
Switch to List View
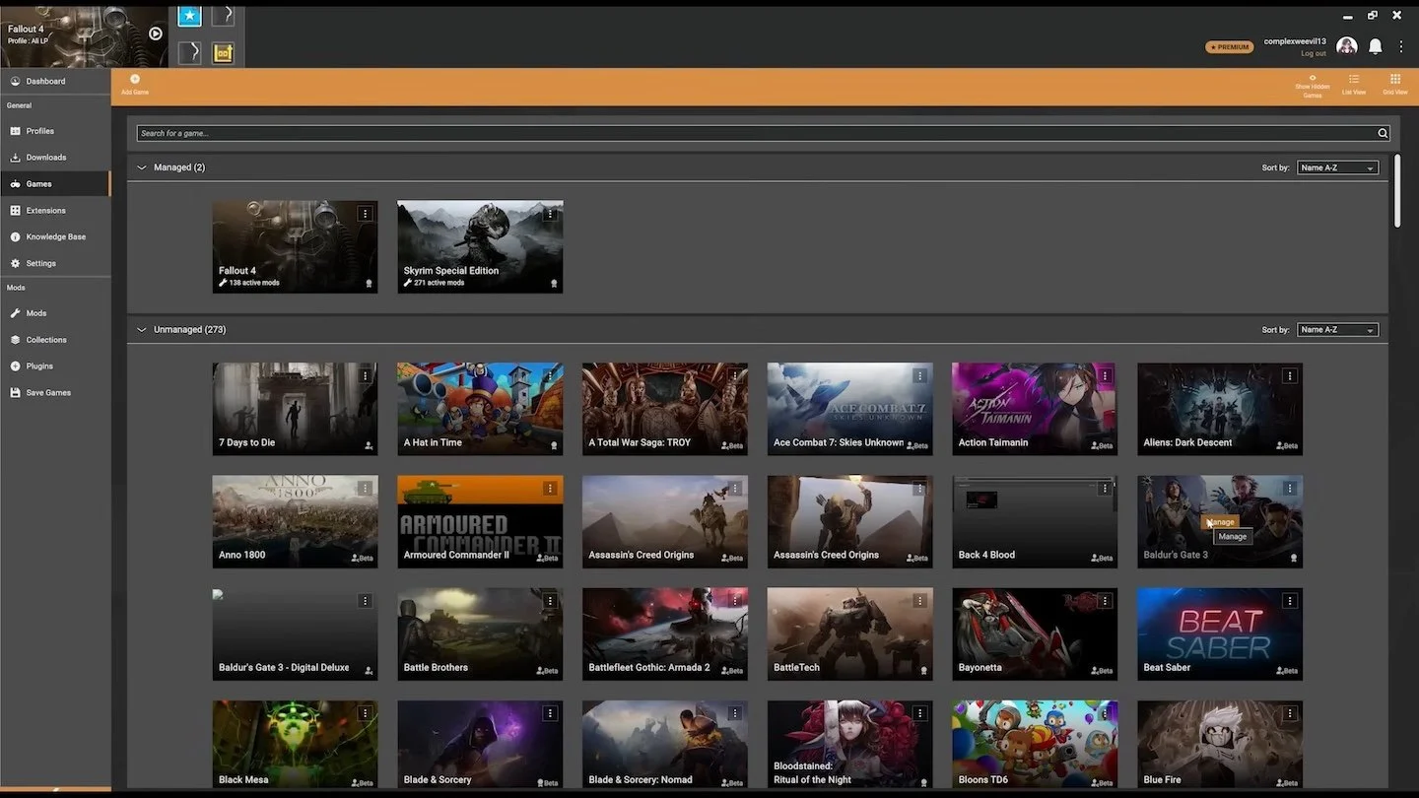coord(1354,85)
